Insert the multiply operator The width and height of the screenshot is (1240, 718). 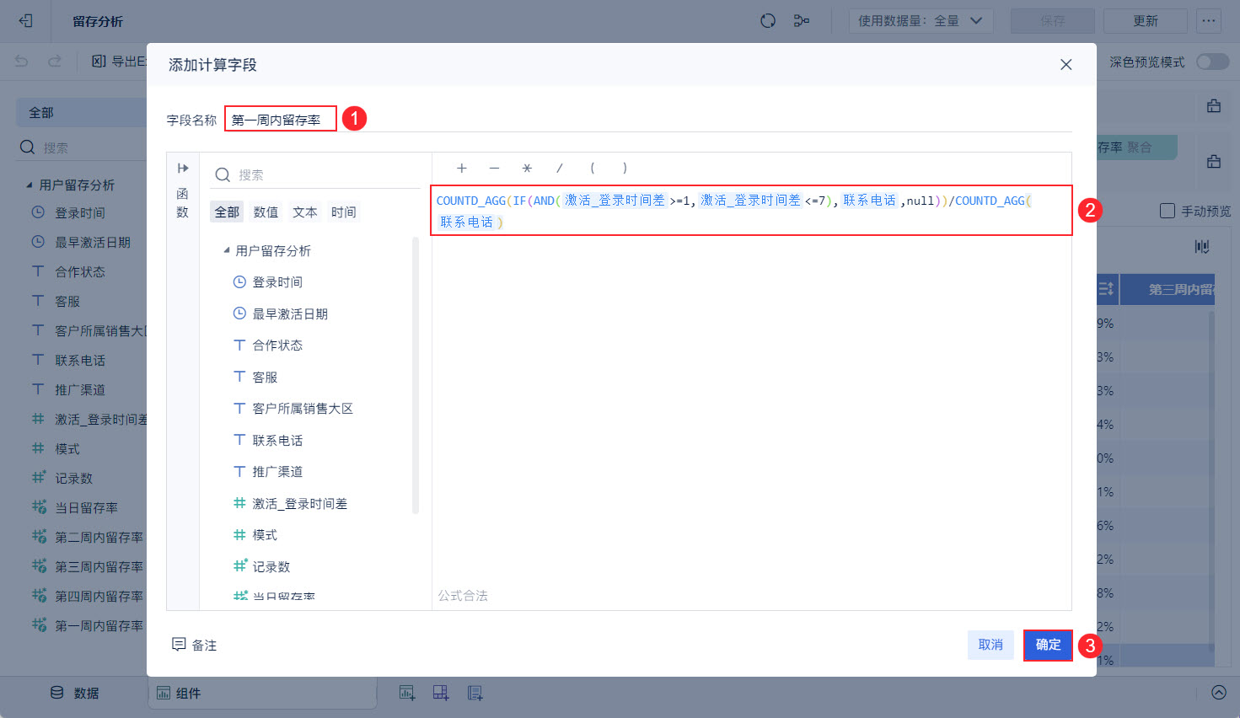(x=527, y=168)
